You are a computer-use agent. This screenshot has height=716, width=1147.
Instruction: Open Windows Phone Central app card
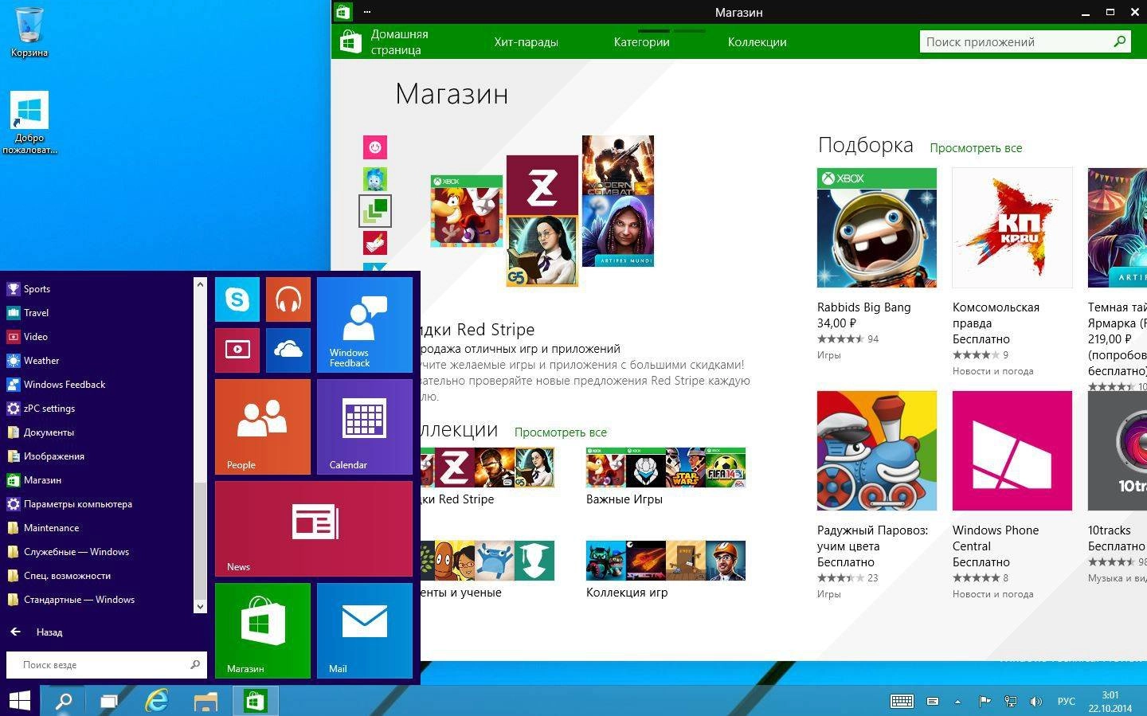tap(1012, 495)
